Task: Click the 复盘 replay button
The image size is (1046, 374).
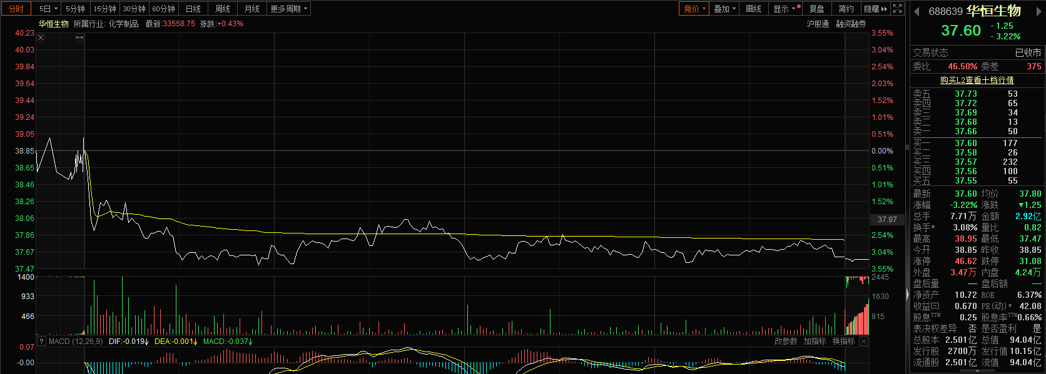Action: (x=817, y=9)
